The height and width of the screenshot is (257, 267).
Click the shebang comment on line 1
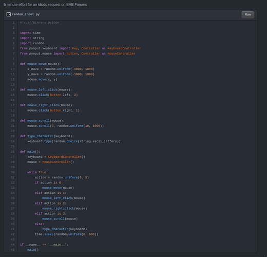click(x=40, y=23)
